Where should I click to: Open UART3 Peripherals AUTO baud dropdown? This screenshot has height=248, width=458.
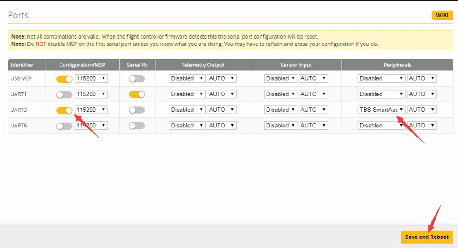click(x=422, y=110)
